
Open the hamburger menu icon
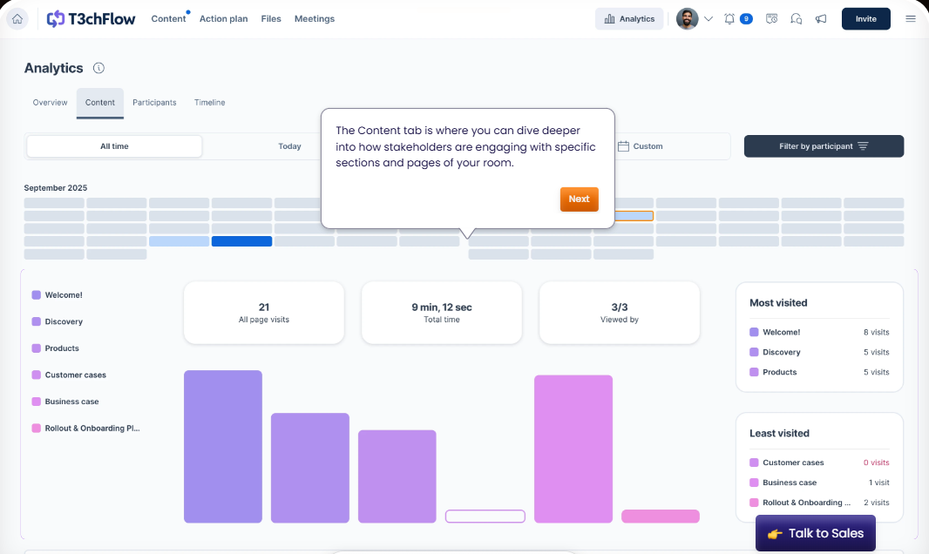911,19
